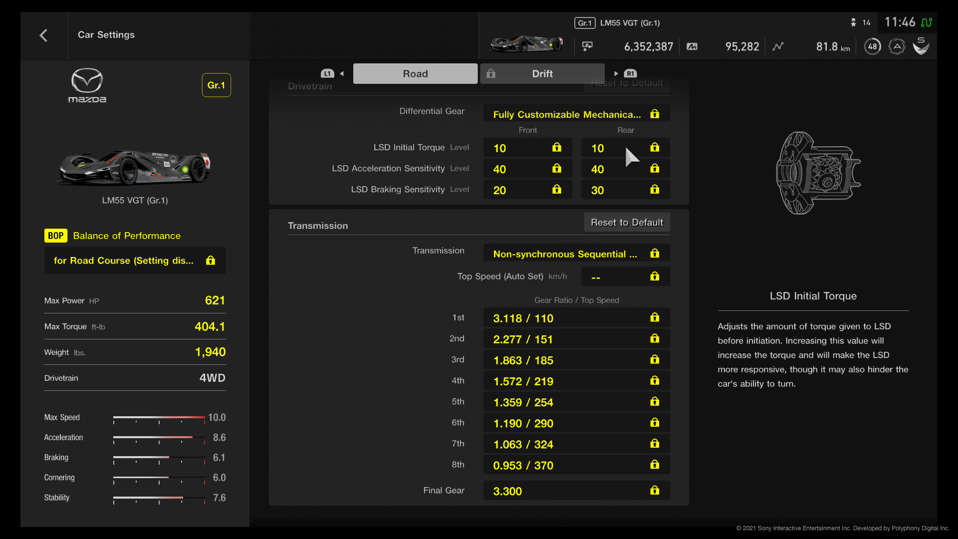Select Front LSD Braking Sensitivity value 20

(x=527, y=190)
